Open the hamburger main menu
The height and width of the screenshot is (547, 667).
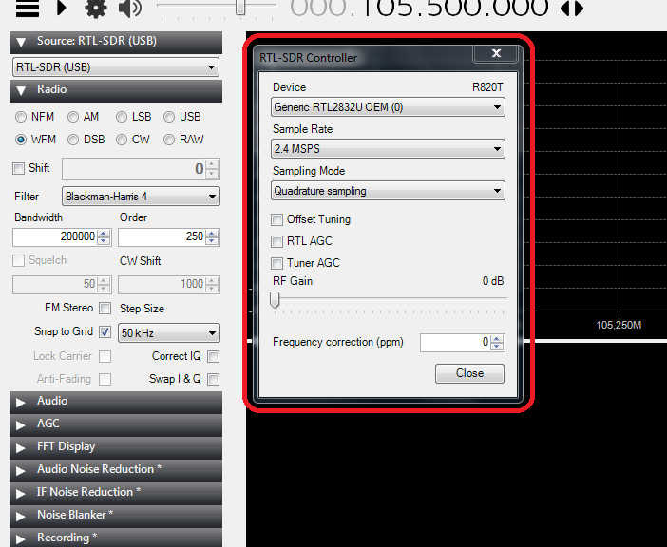click(x=28, y=9)
